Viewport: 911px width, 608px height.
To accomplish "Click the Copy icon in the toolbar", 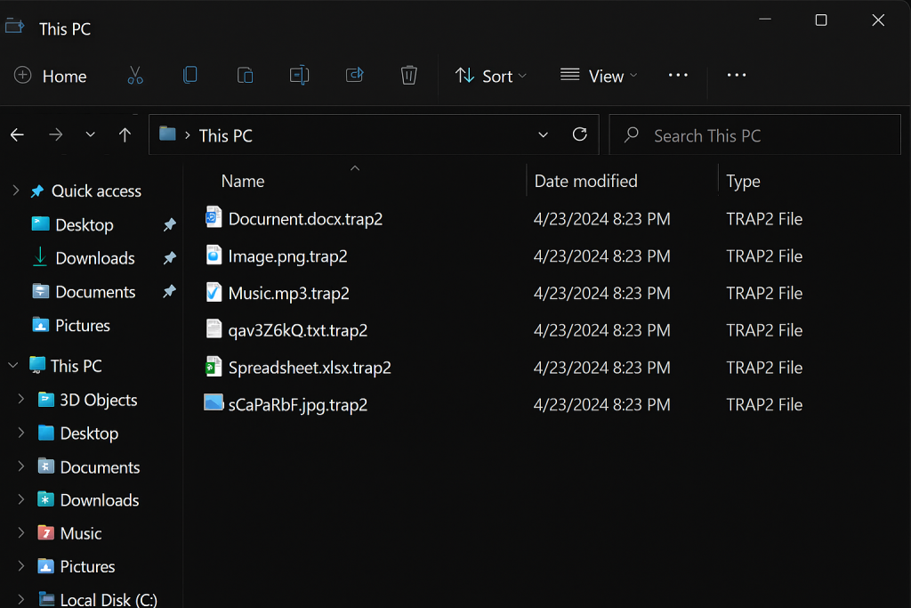I will (189, 76).
